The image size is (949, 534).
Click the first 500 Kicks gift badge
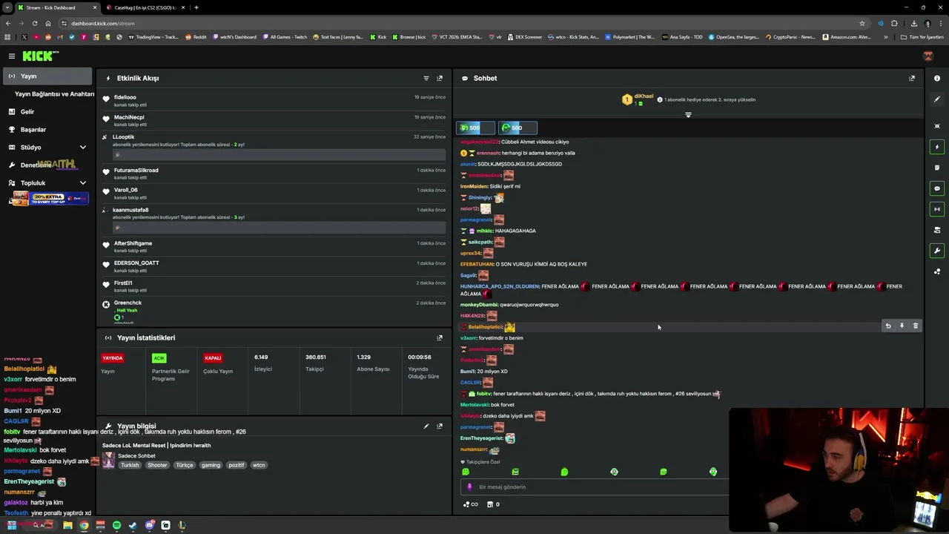coord(475,128)
